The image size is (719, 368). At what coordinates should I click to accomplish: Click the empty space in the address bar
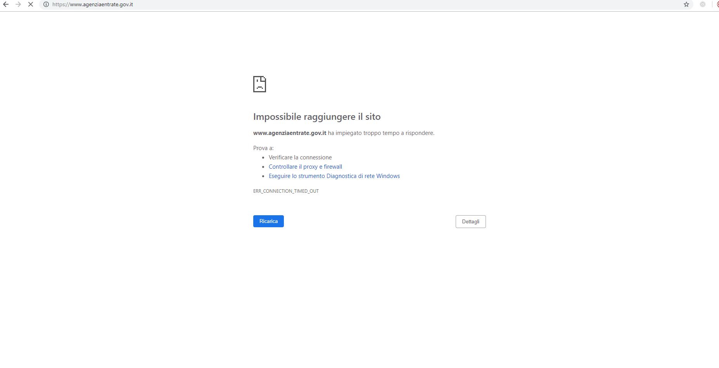tap(388, 5)
